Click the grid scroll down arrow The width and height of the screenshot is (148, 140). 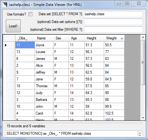(143, 118)
